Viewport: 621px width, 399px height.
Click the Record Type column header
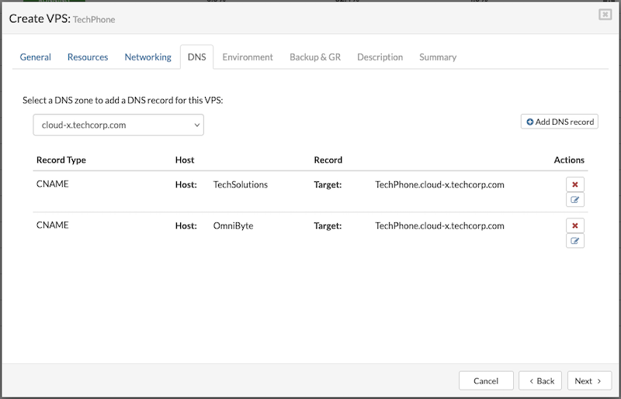pyautogui.click(x=61, y=160)
